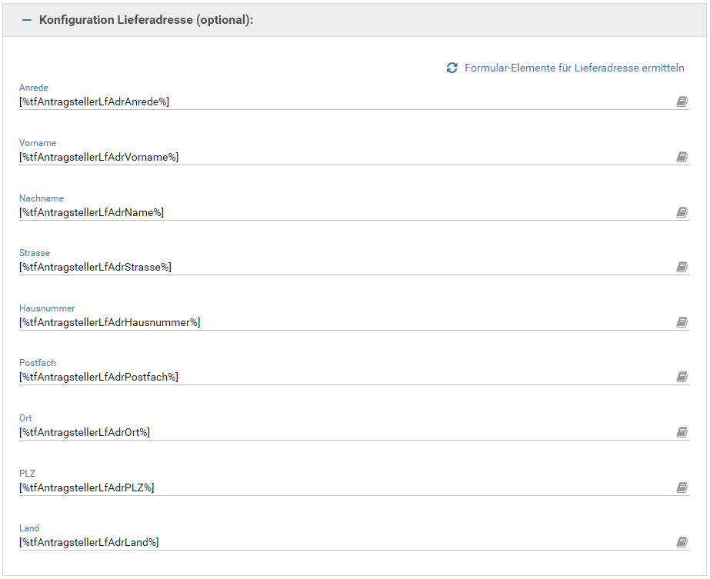Screen dimensions: 710x579
Task: Click the refresh icon for Formular-Elemente
Action: (452, 68)
